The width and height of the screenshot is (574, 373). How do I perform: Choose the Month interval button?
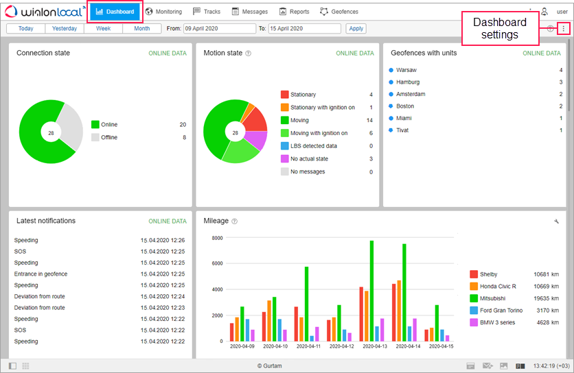(142, 29)
